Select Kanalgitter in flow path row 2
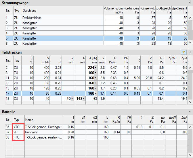This screenshot has height=158, width=193. [x=63, y=23]
